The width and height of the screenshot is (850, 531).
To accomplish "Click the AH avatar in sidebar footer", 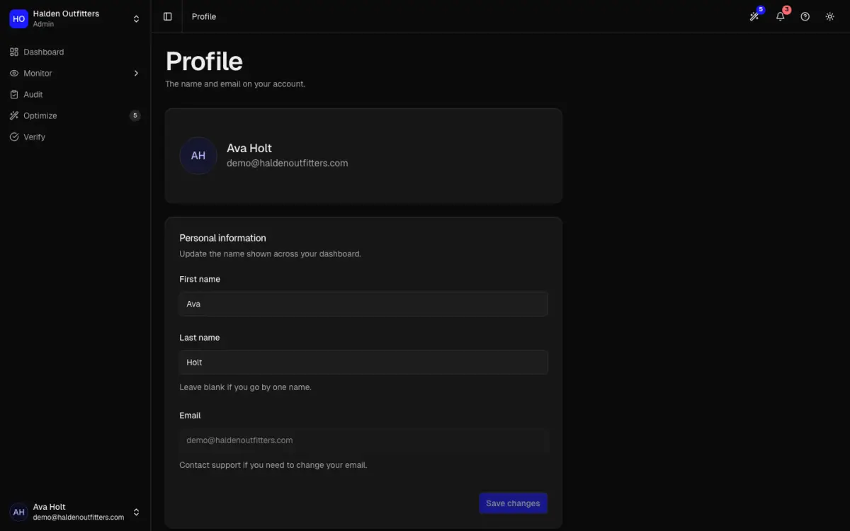I will pos(18,512).
